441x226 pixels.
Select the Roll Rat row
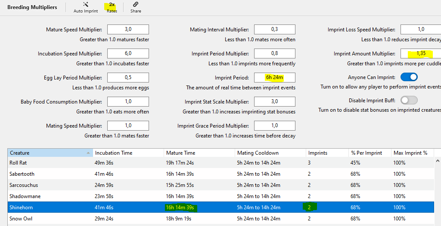pos(221,162)
